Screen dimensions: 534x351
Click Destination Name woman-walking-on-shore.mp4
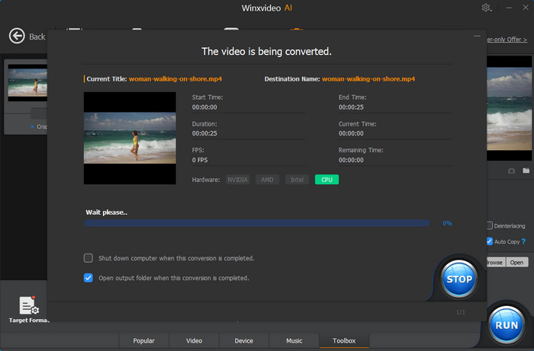click(368, 79)
